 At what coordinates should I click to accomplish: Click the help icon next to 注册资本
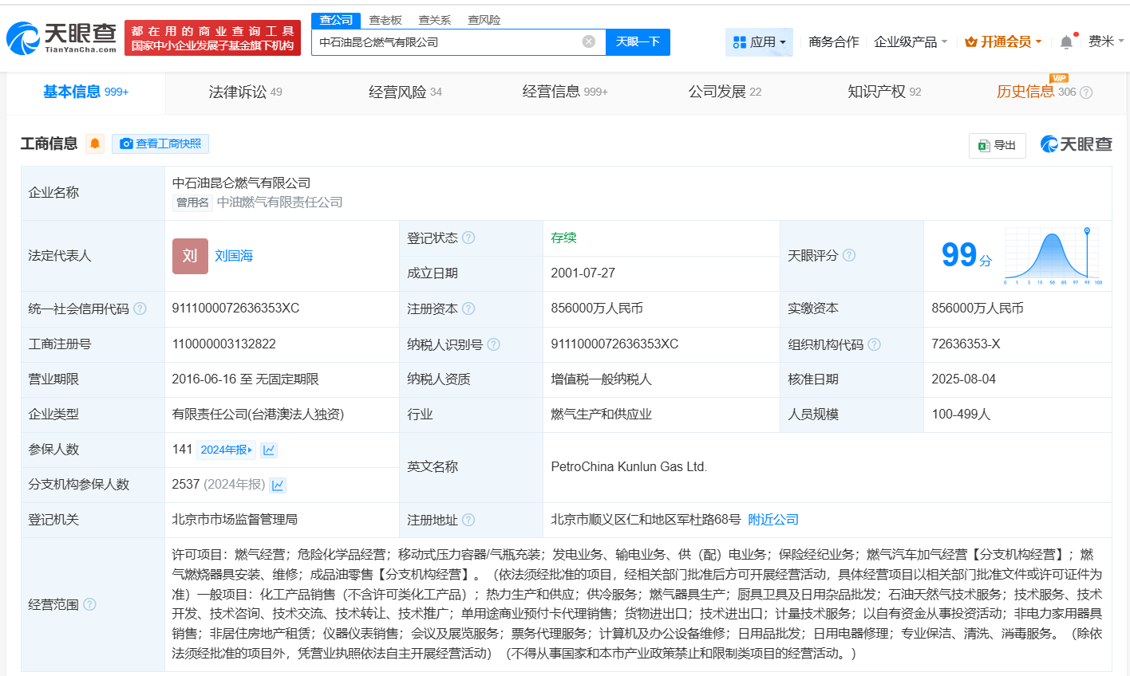tap(468, 309)
